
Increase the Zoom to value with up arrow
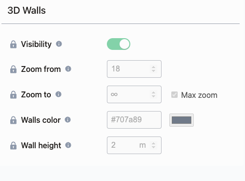153,92
